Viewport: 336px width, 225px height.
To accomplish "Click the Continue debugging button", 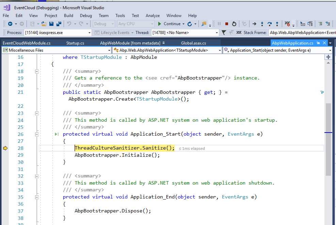I will click(169, 24).
